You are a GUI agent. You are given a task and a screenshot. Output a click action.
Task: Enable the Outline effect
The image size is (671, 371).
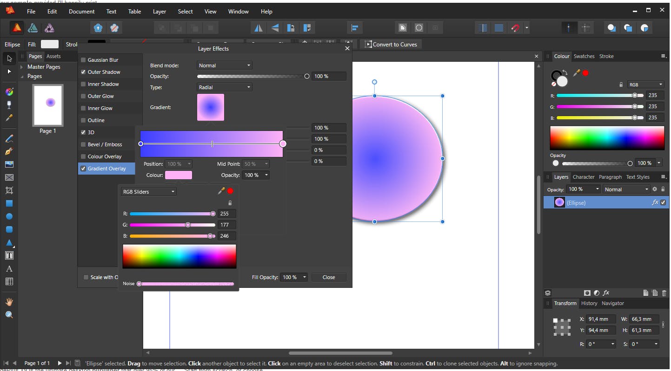pos(83,120)
